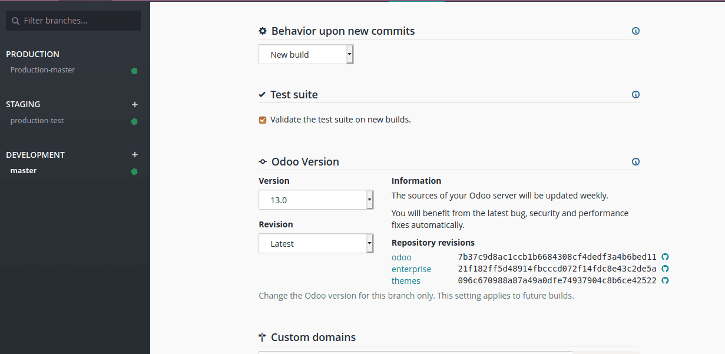Screen dimensions: 725x354
Task: Click the PRODUCTION section header
Action: pos(32,54)
